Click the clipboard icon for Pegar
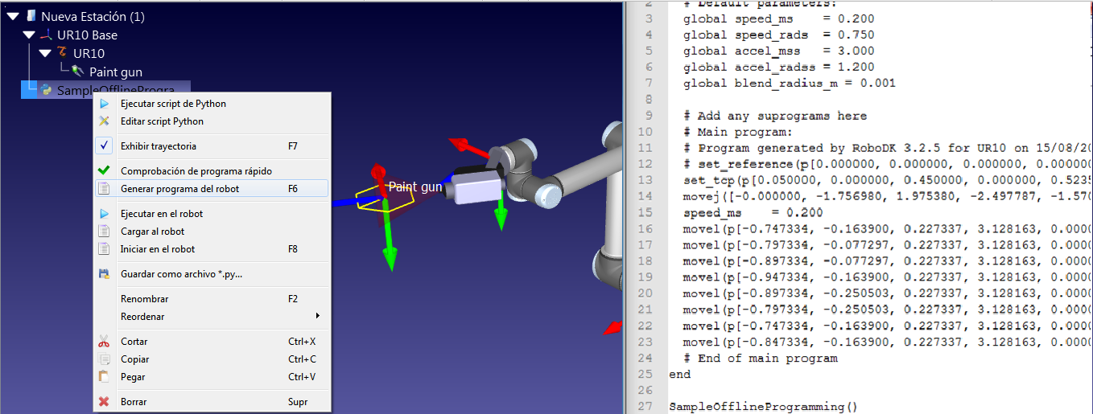The image size is (1093, 414). [x=104, y=377]
